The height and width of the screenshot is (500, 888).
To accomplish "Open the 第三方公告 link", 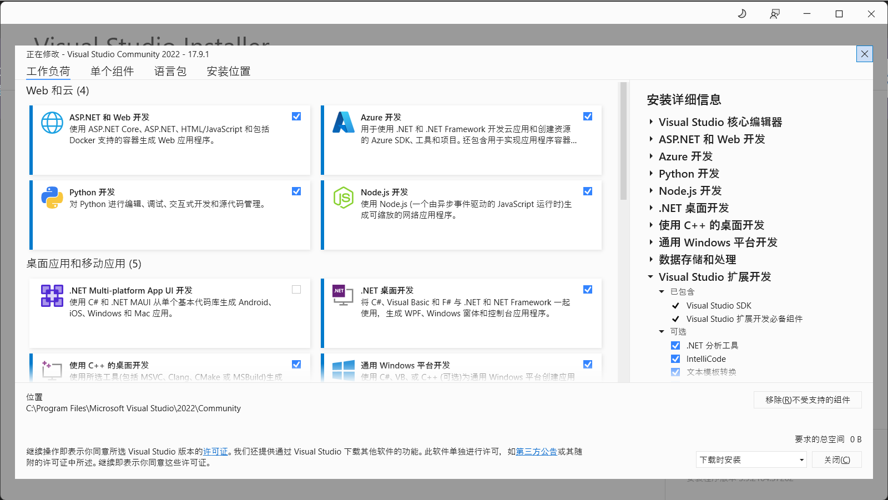I will (x=537, y=452).
